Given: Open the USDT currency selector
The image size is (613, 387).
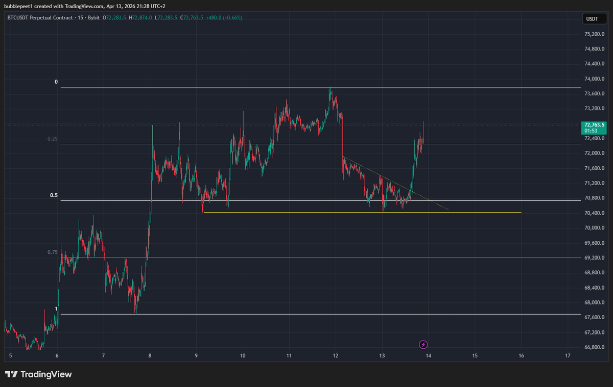Looking at the screenshot, I should [592, 19].
